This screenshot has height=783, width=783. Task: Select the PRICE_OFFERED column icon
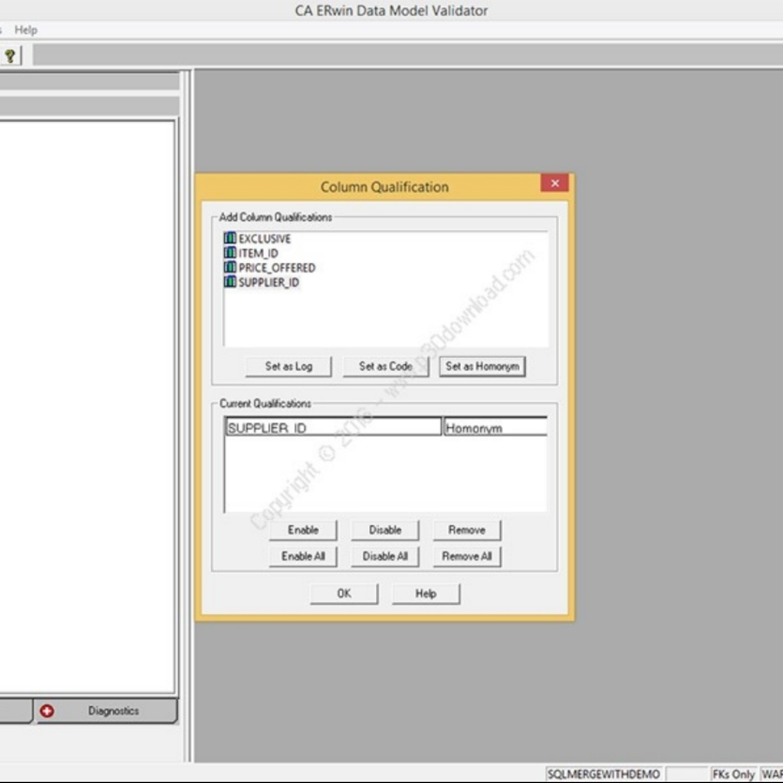pos(230,267)
